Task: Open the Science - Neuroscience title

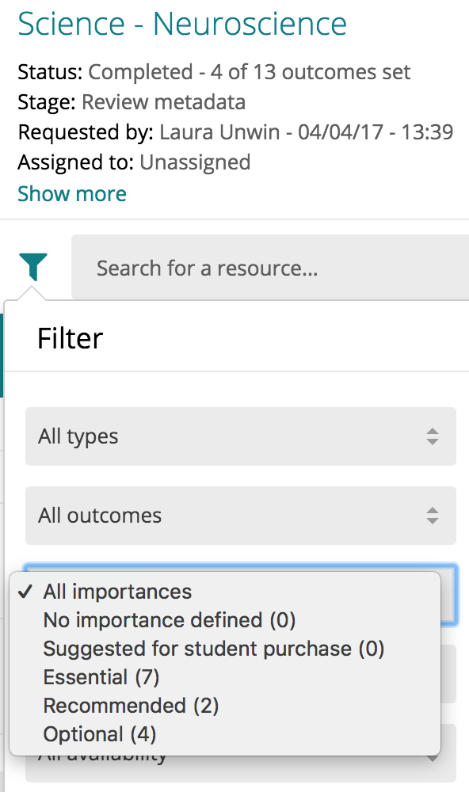Action: 182,24
